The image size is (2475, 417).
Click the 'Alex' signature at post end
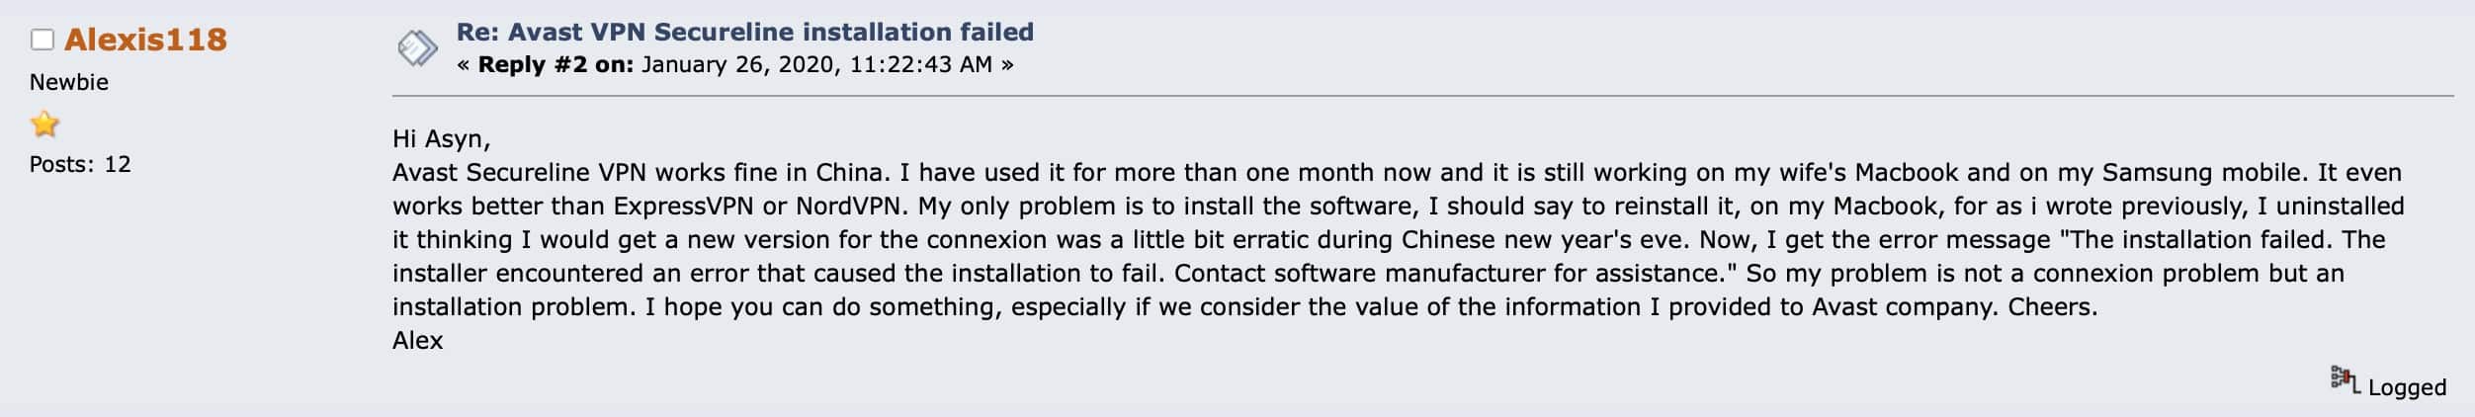(x=417, y=341)
